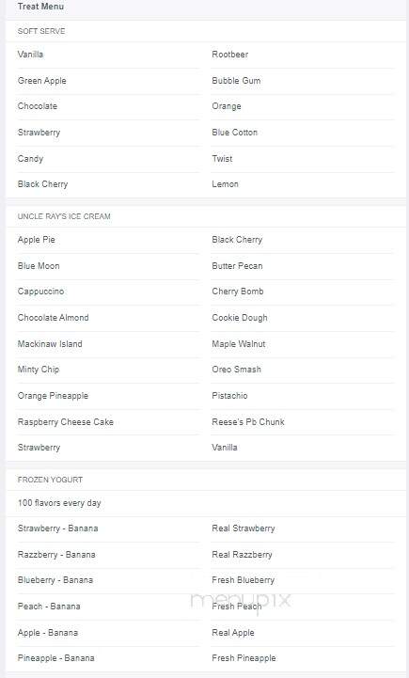Image resolution: width=409 pixels, height=678 pixels.
Task: Select the Apple Pie ice cream
Action: pos(37,240)
